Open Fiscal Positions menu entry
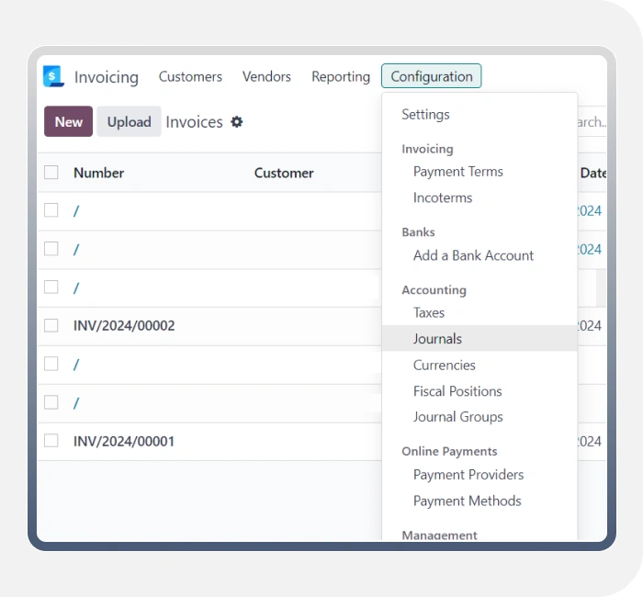 pyautogui.click(x=457, y=391)
